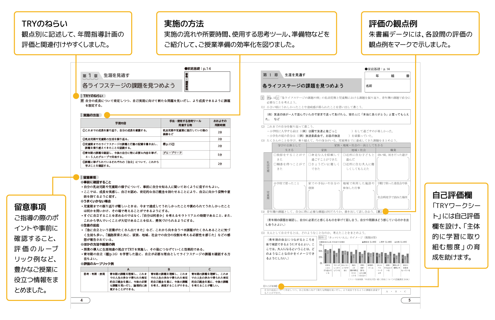This screenshot has height=320, width=495.
Task: Click the answer box under 幼い頃、好きだった遊び
Action: click(393, 168)
